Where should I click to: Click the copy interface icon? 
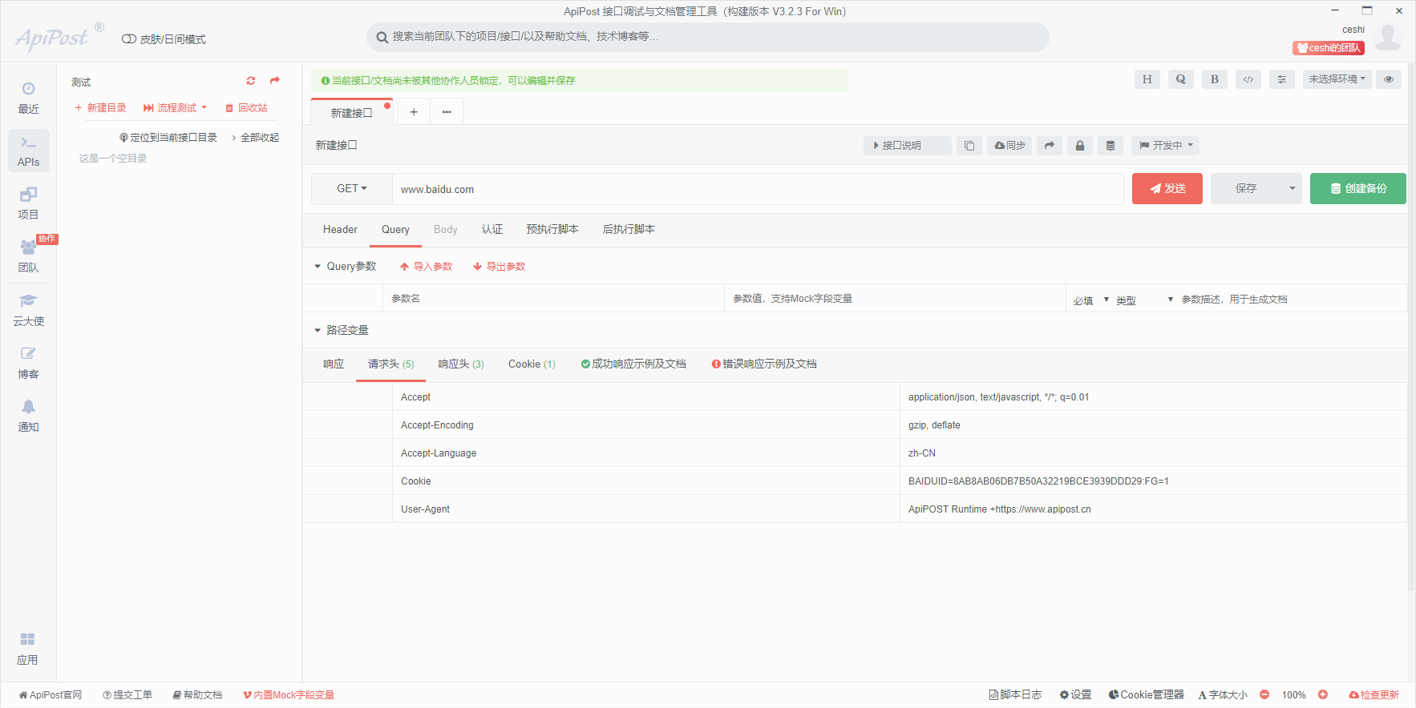(x=969, y=146)
